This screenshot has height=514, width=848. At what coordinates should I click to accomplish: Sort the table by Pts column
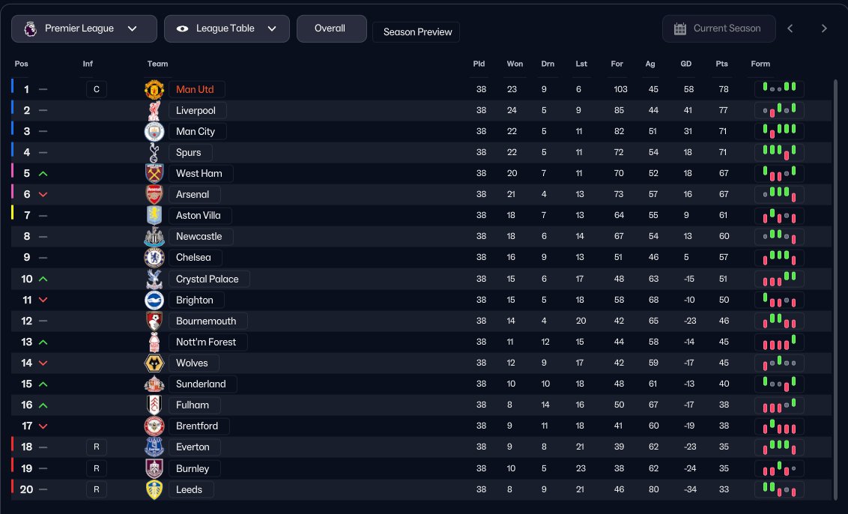721,64
